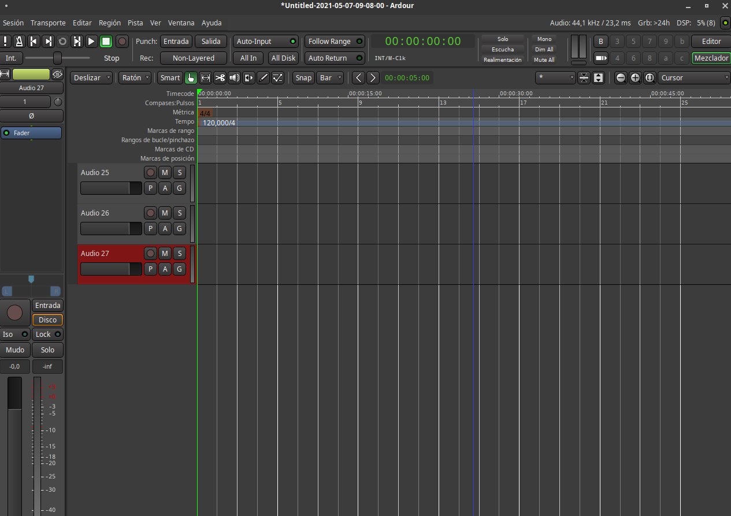Screen dimensions: 731x516
Task: Toggle Auto-Input monitoring
Action: tap(265, 42)
